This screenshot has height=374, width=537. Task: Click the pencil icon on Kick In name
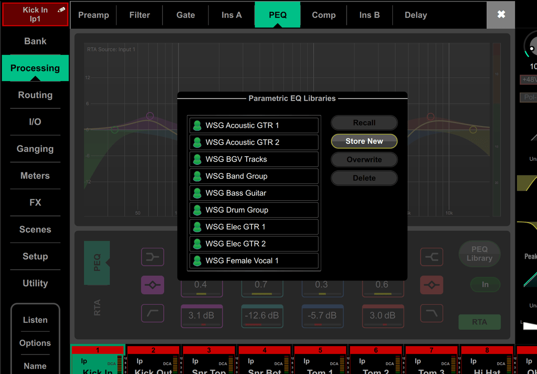[x=61, y=9]
